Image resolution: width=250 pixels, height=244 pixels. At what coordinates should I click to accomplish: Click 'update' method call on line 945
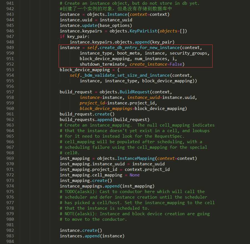(x=90, y=25)
